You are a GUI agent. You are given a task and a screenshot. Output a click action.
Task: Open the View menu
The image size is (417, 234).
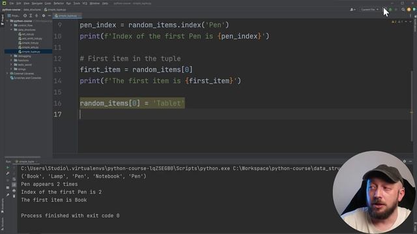pos(27,3)
